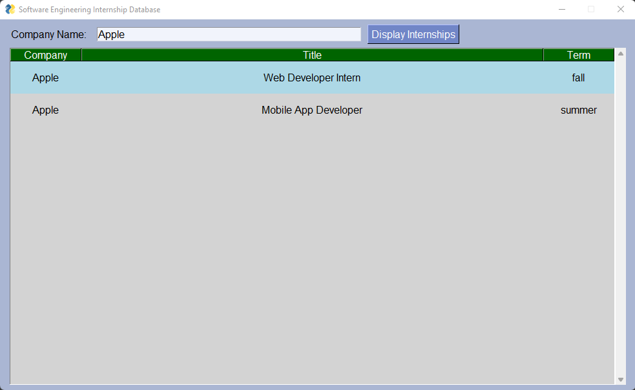Minimize the Internship Database window
Screen dimensions: 635x390
[x=562, y=9]
